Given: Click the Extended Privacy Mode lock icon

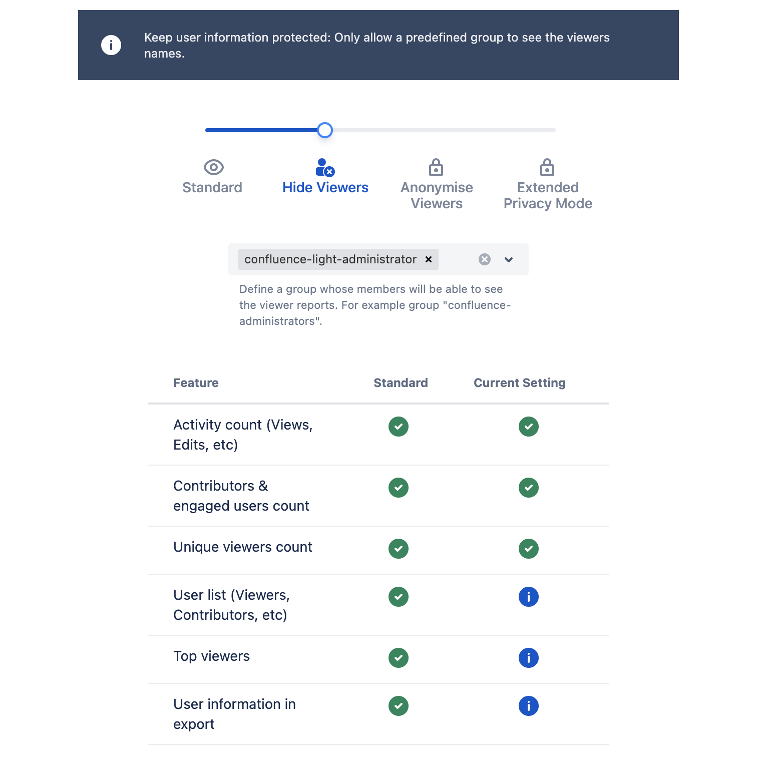Looking at the screenshot, I should point(547,168).
